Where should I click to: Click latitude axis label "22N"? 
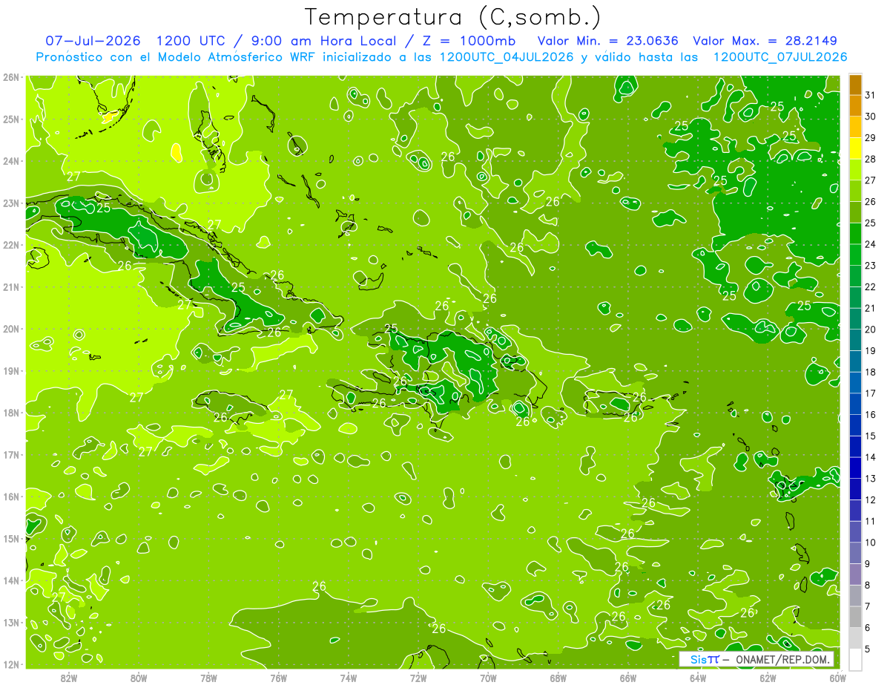[10, 245]
